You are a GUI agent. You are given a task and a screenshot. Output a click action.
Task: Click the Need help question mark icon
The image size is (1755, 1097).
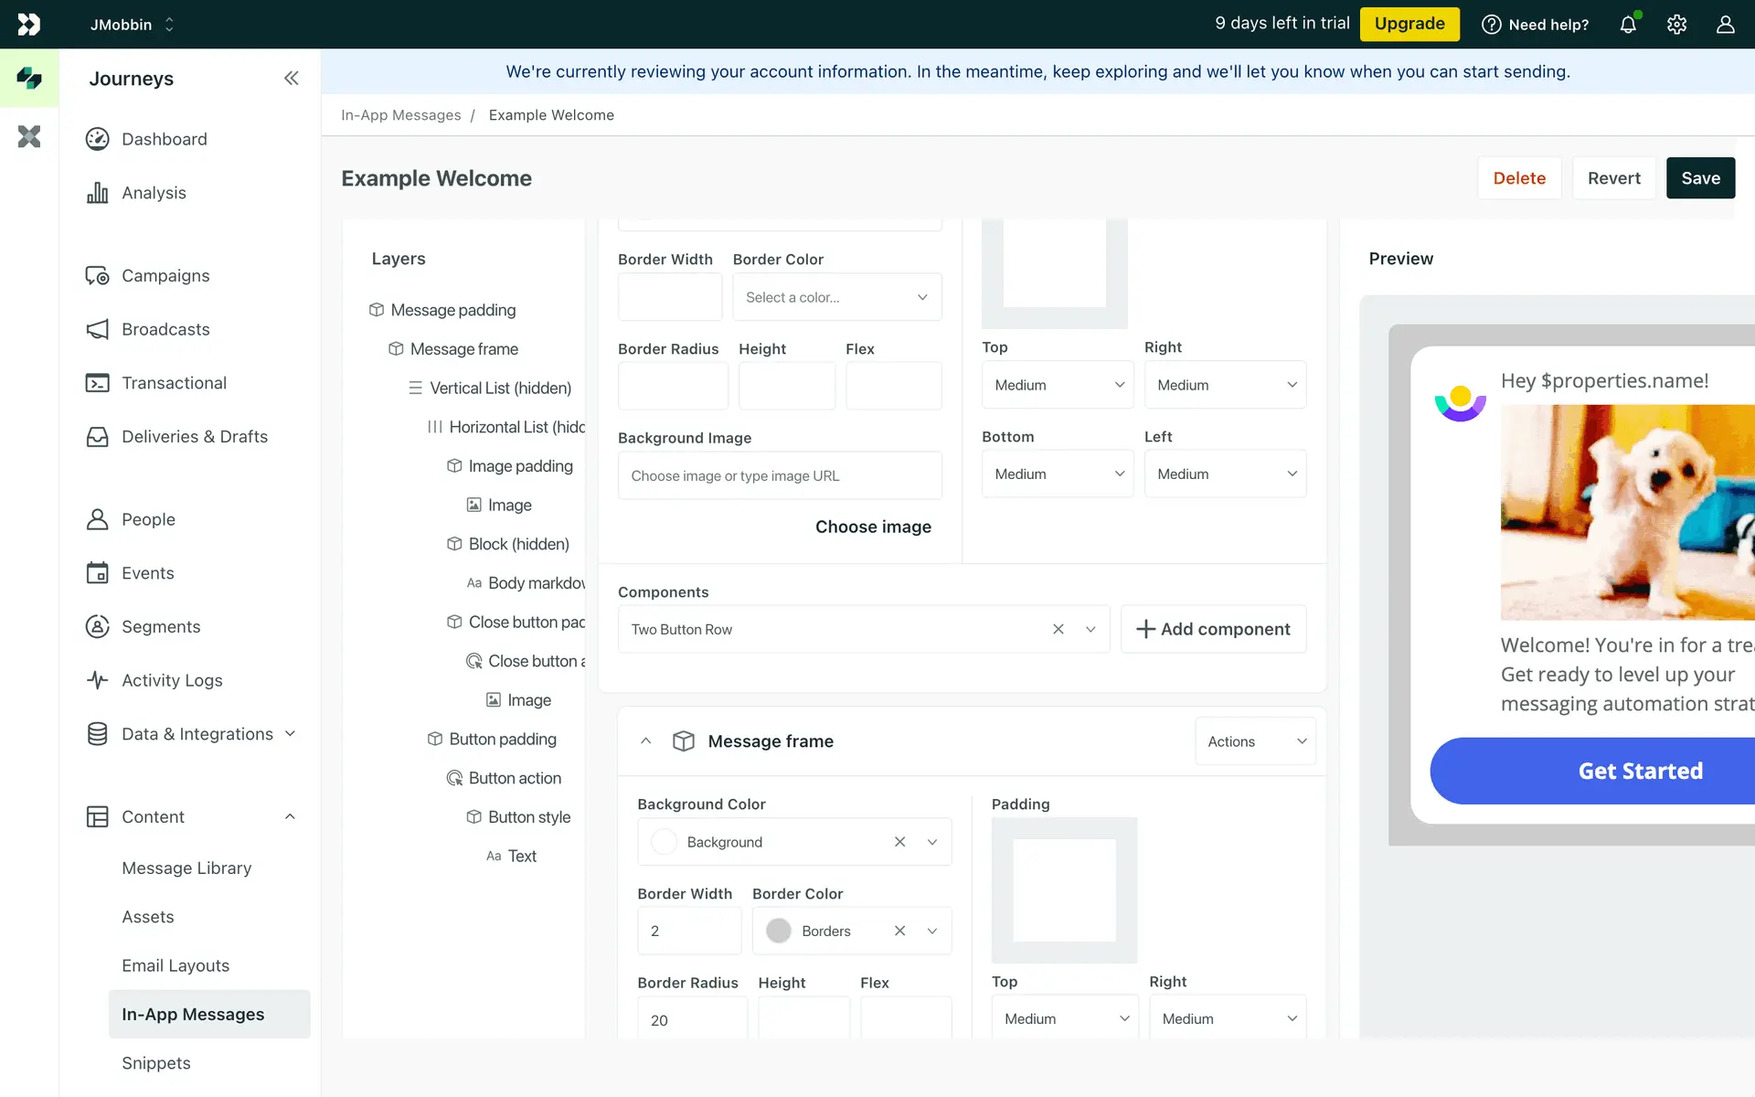point(1491,25)
